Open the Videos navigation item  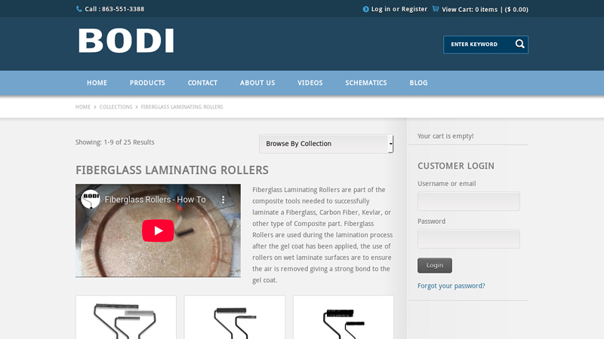click(310, 83)
